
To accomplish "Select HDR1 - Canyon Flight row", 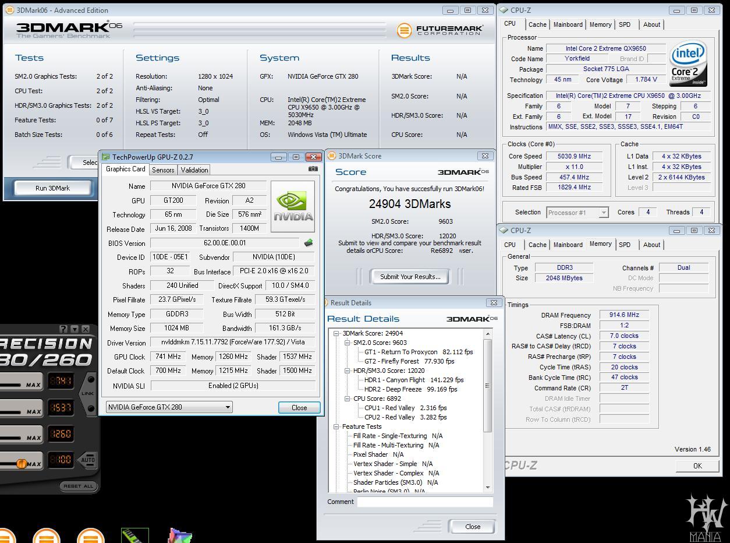I will (x=414, y=380).
